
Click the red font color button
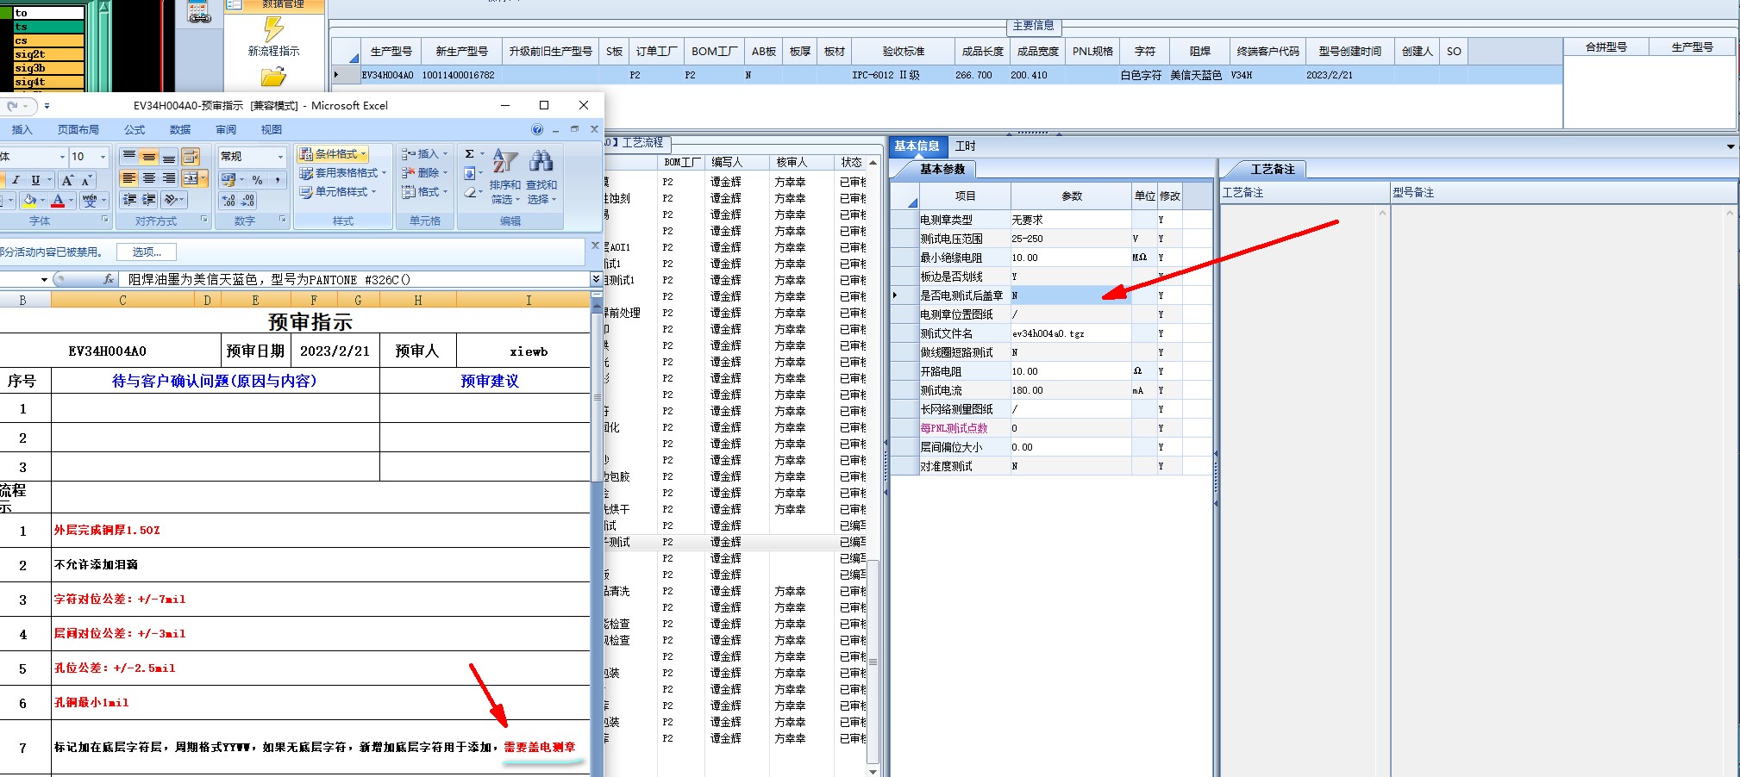point(58,201)
